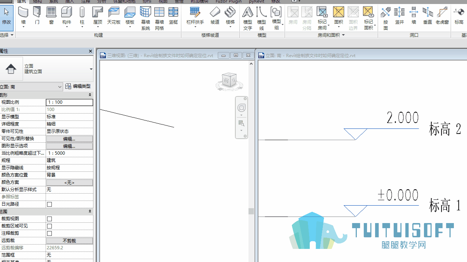Collapse the 范围 properties section
Image resolution: width=467 pixels, height=262 pixels.
click(90, 211)
